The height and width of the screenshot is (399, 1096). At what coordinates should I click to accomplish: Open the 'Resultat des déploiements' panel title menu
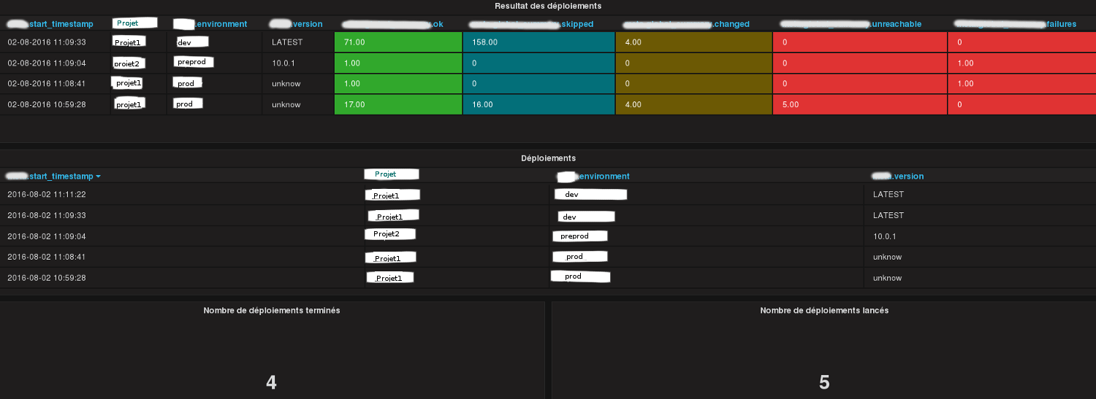(x=548, y=6)
